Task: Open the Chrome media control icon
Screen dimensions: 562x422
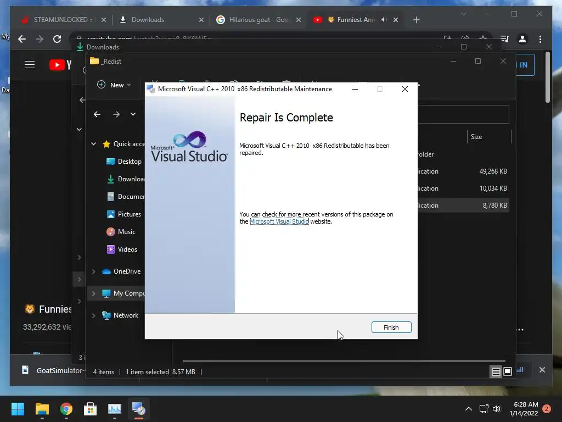Action: coord(505,39)
